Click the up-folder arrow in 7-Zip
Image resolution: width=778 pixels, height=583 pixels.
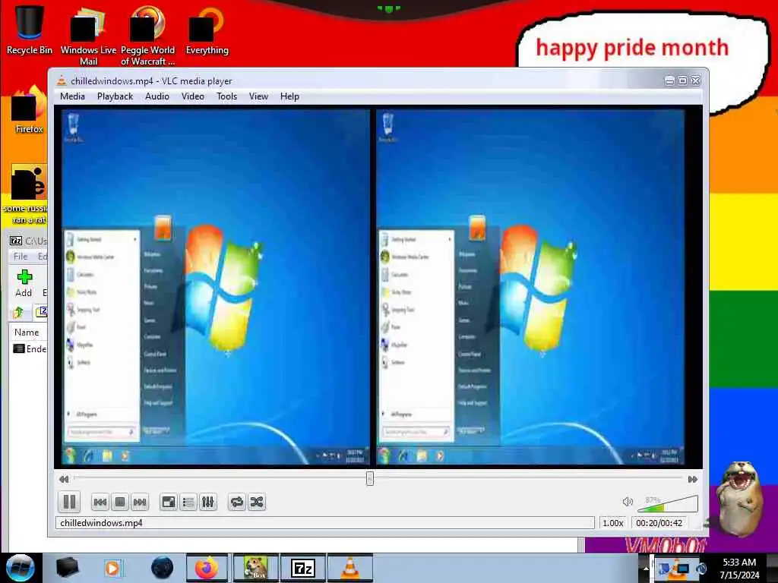click(19, 312)
